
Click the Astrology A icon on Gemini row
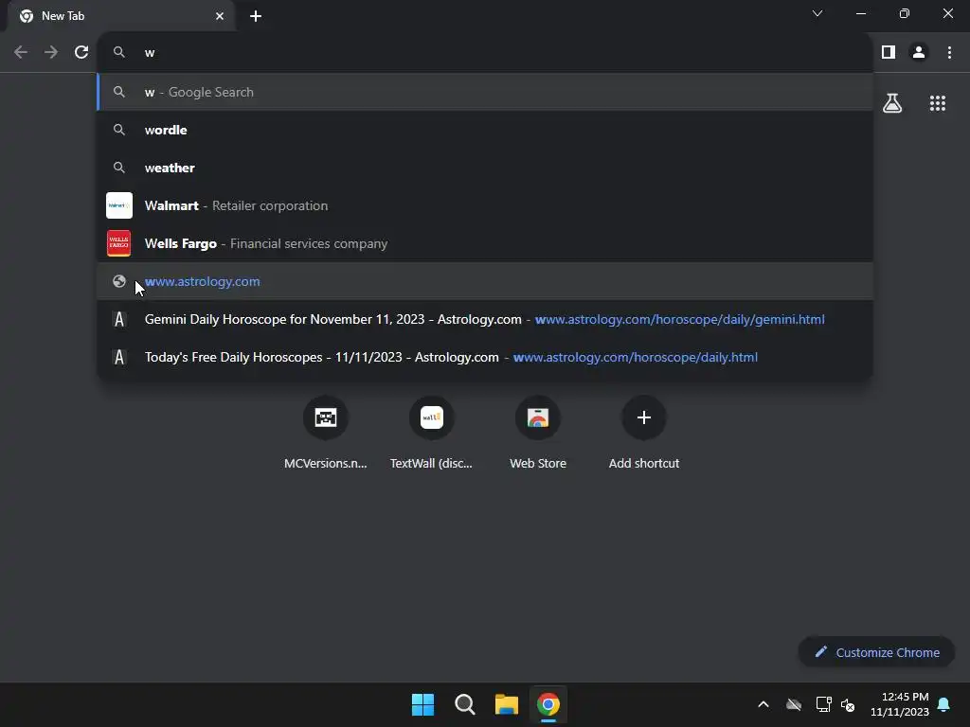click(119, 319)
